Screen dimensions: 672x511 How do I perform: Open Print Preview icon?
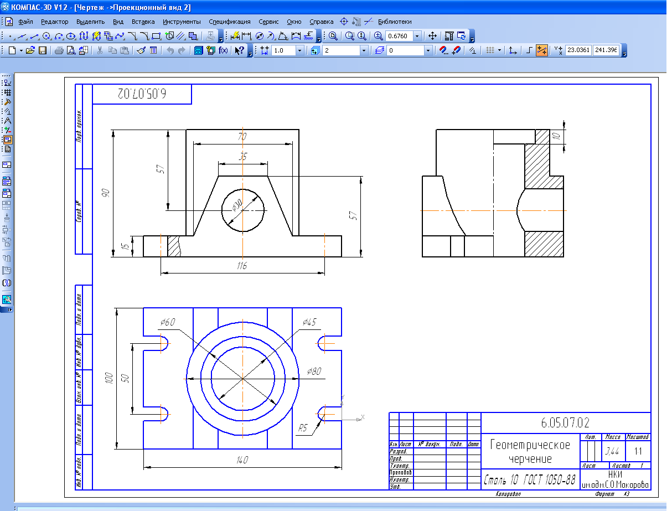point(71,50)
